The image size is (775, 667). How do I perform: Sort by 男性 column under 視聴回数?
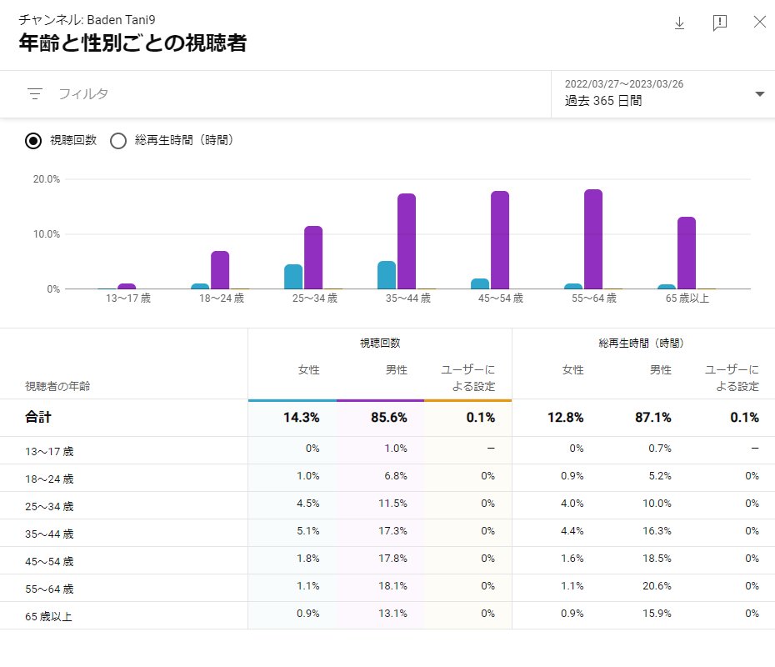(397, 370)
